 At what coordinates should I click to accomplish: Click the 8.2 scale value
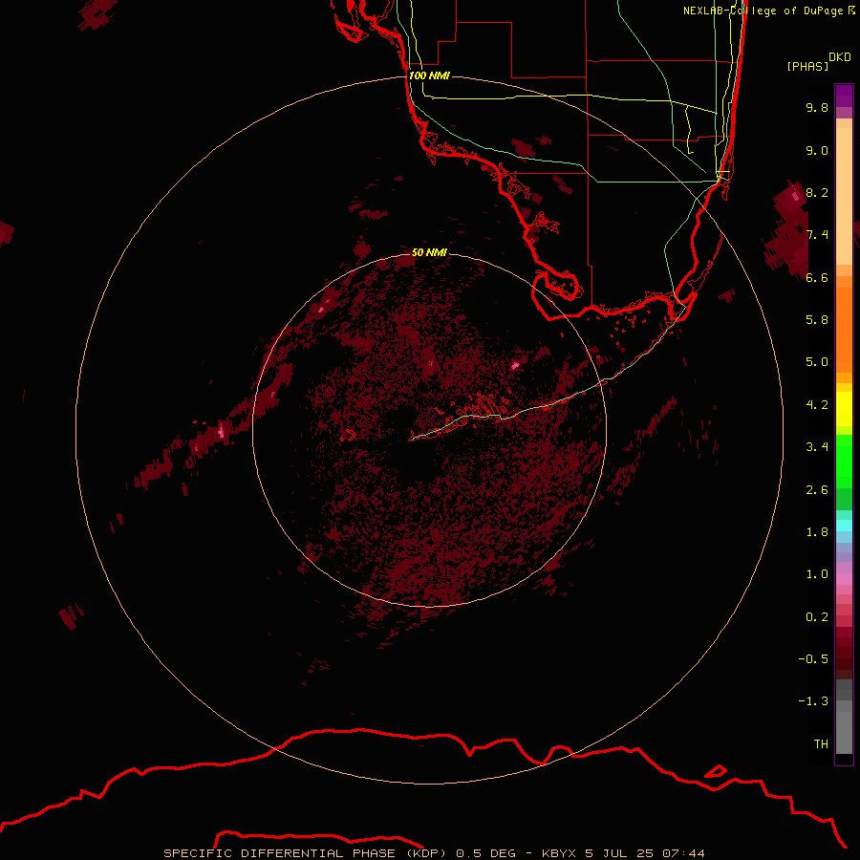(817, 192)
